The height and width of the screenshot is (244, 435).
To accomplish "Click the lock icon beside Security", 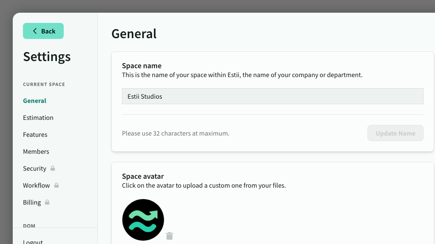I will (x=53, y=168).
